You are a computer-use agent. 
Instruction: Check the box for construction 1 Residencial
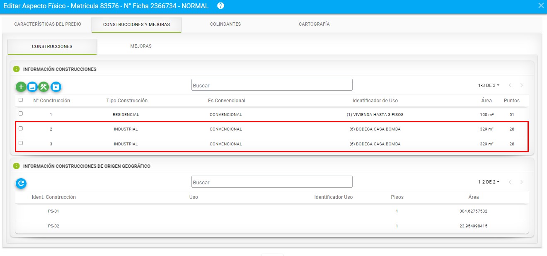pos(21,114)
